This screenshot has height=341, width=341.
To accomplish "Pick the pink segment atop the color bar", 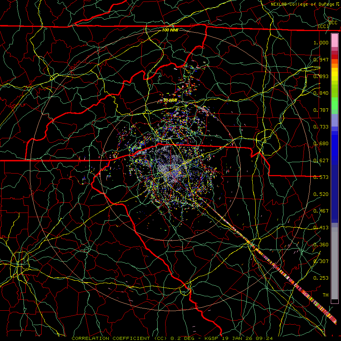I will (x=335, y=41).
